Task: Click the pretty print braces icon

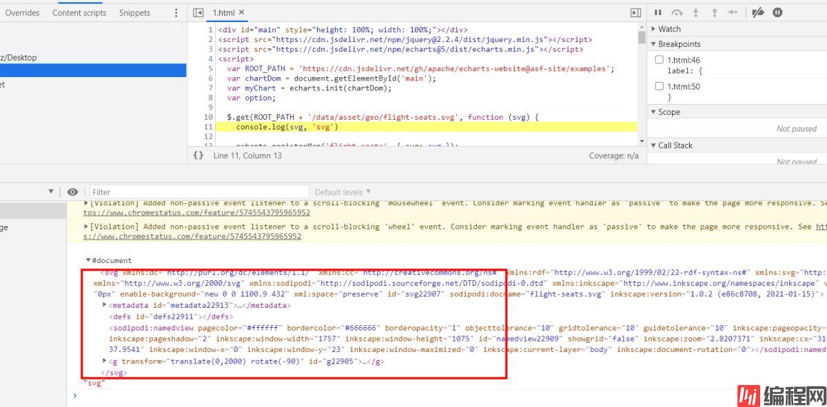Action: pos(198,156)
